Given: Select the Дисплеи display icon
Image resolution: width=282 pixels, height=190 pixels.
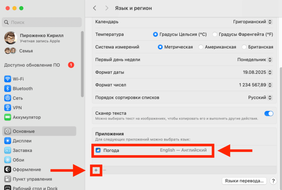Looking at the screenshot, I should pyautogui.click(x=8, y=141).
